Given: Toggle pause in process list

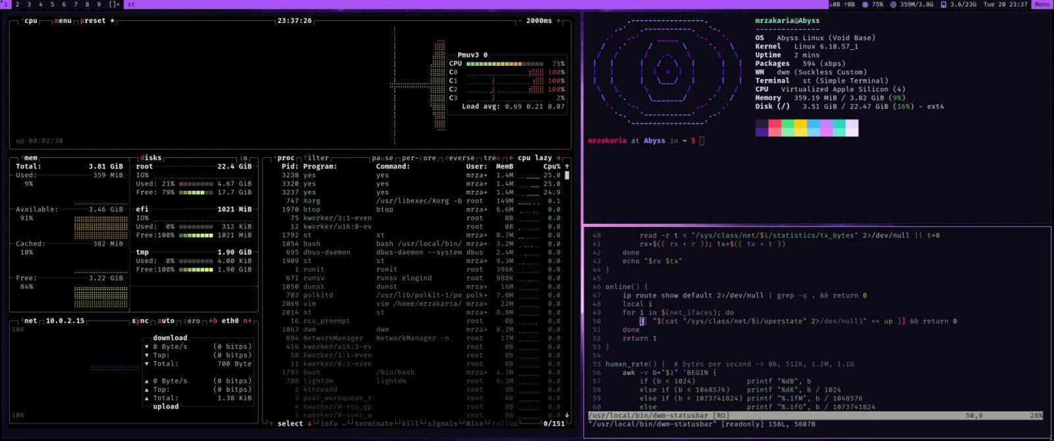Looking at the screenshot, I should click(382, 158).
